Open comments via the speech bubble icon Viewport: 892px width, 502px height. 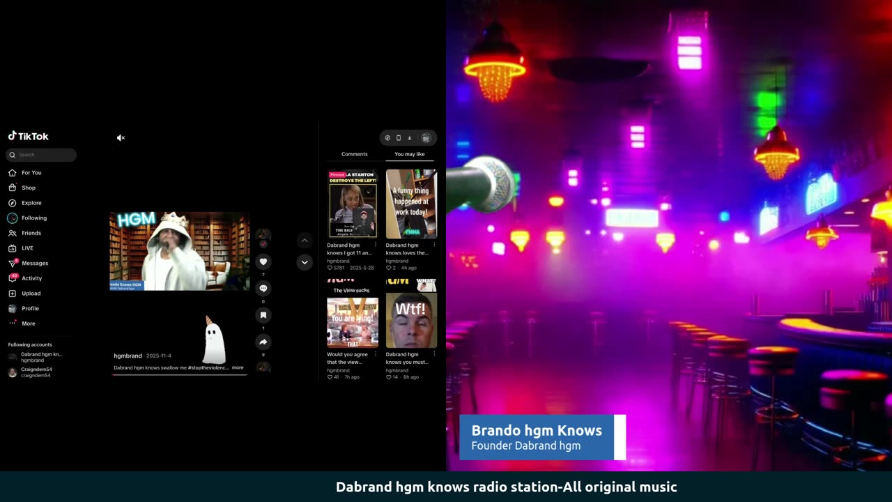click(263, 288)
